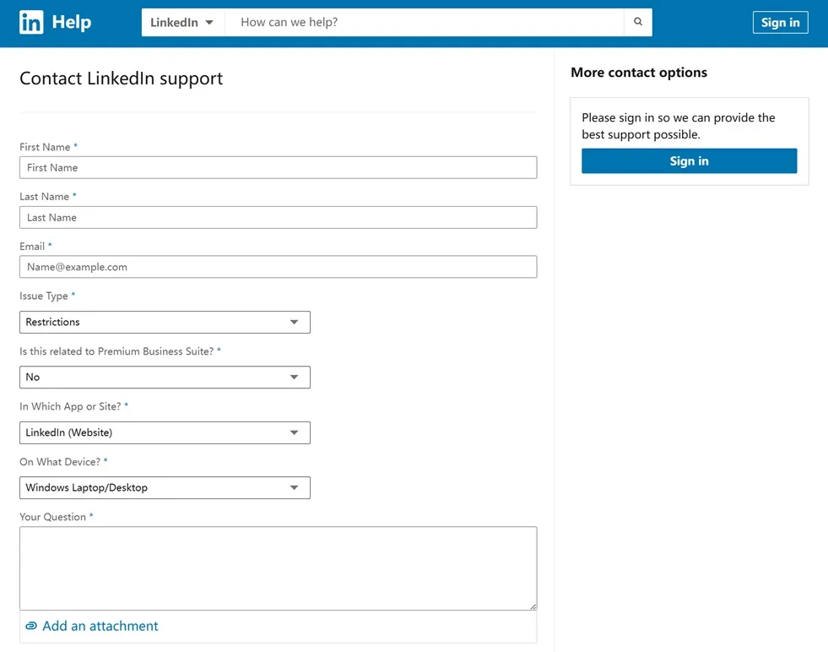Image resolution: width=828 pixels, height=652 pixels.
Task: Focus the How can we help search field
Action: coord(424,22)
